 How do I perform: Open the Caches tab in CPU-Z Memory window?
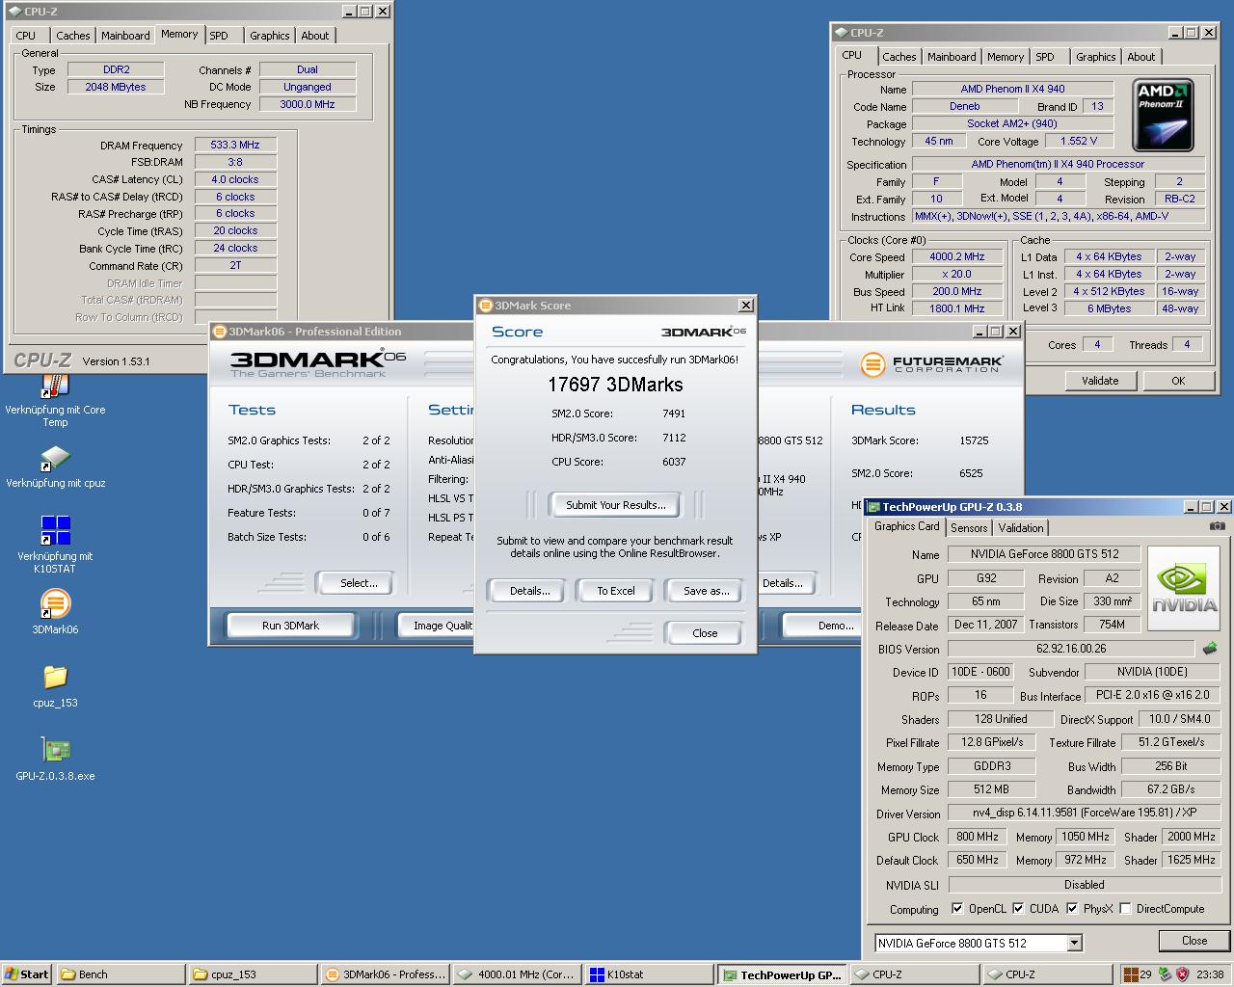point(72,36)
